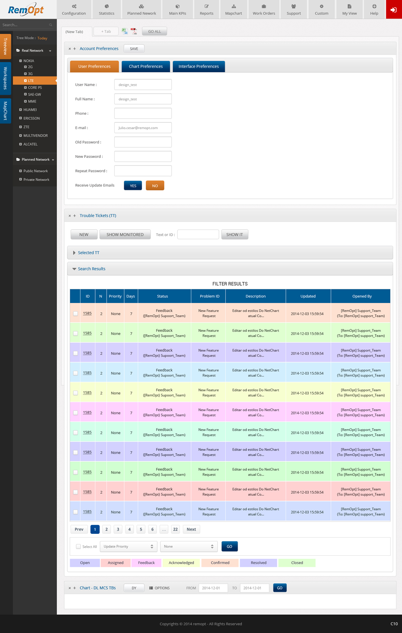
Task: Open the Interface Preferences tab
Action: [x=198, y=67]
